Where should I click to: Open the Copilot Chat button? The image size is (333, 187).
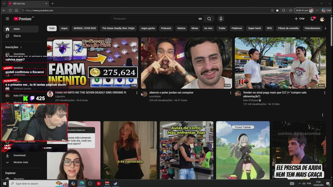326,10
